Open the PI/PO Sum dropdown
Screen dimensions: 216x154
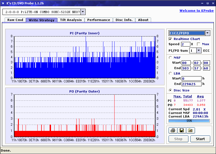coord(199,51)
